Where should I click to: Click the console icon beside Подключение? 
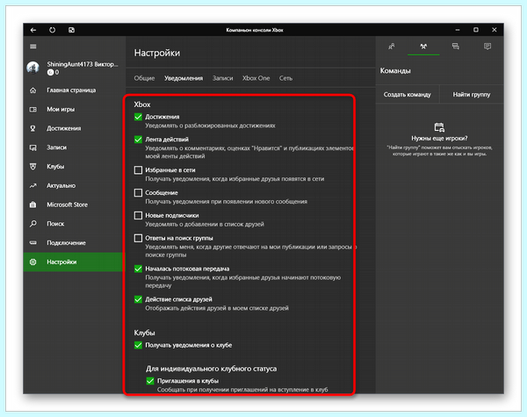point(33,242)
